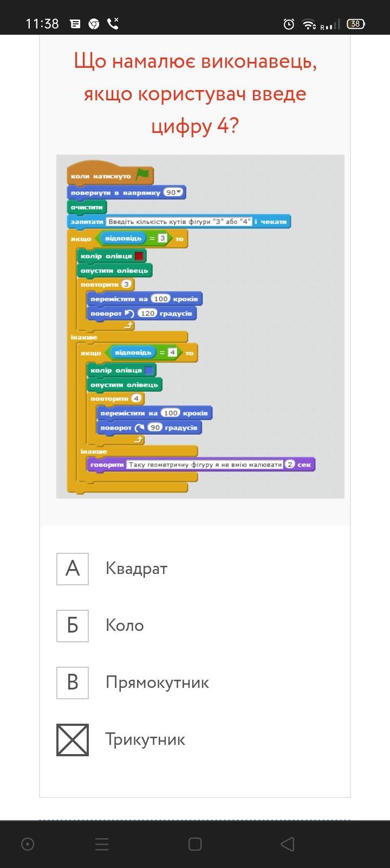Tap the battery level indicator
The width and height of the screenshot is (390, 868).
pos(356,24)
